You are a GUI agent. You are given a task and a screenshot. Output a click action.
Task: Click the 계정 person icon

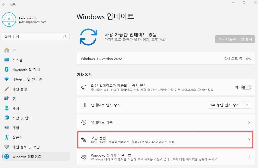tap(6, 108)
